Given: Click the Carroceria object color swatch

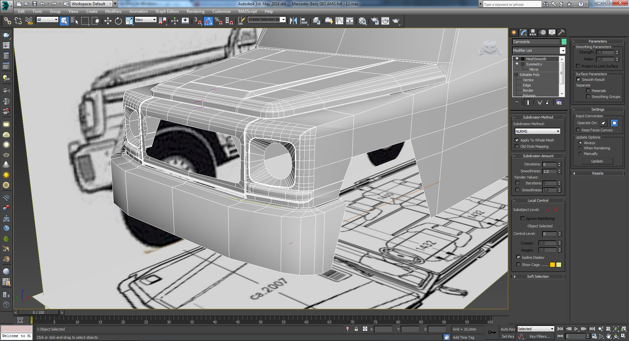Looking at the screenshot, I should click(564, 42).
